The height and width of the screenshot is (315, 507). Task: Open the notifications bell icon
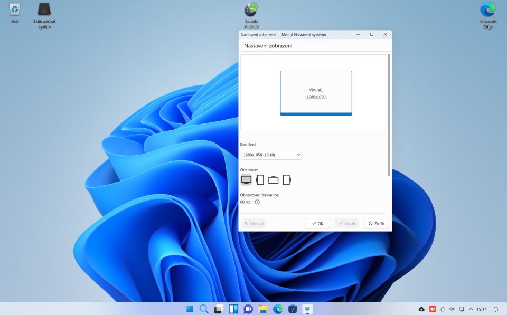coord(496,309)
